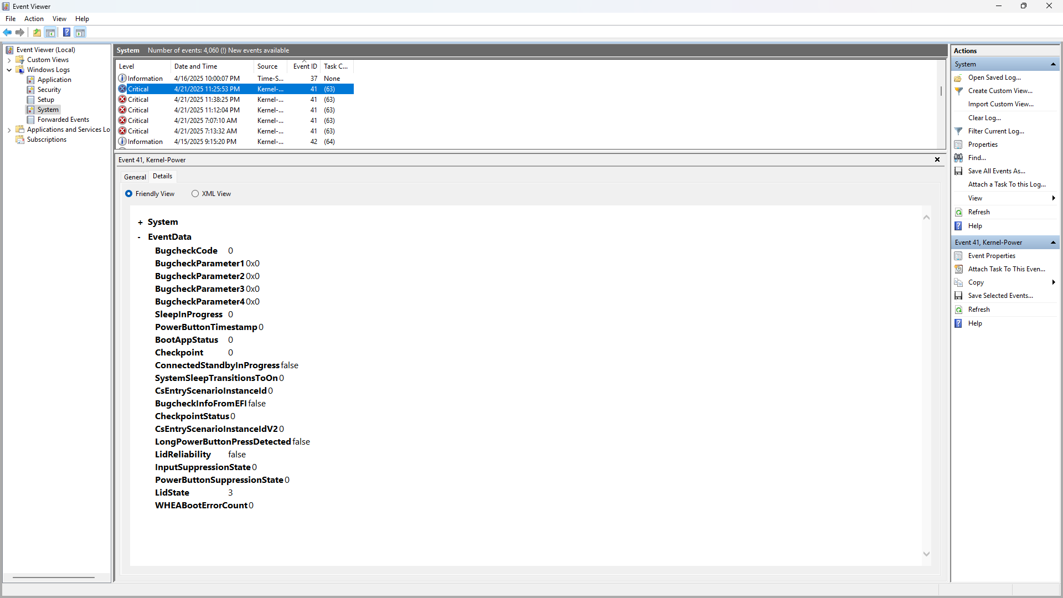1063x598 pixels.
Task: Select Critical event at 7:13:32 AM
Action: pos(235,131)
